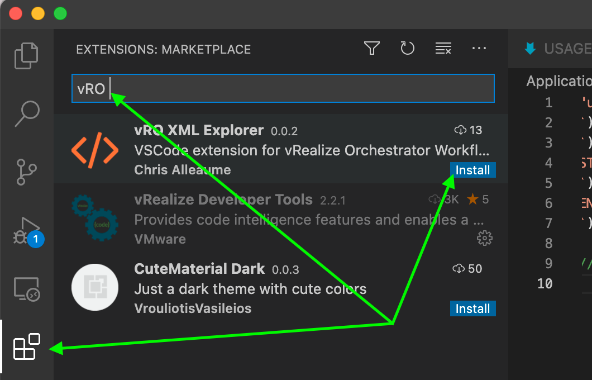592x380 pixels.
Task: Click the CuteMaterial Dark round logo
Action: click(x=95, y=287)
